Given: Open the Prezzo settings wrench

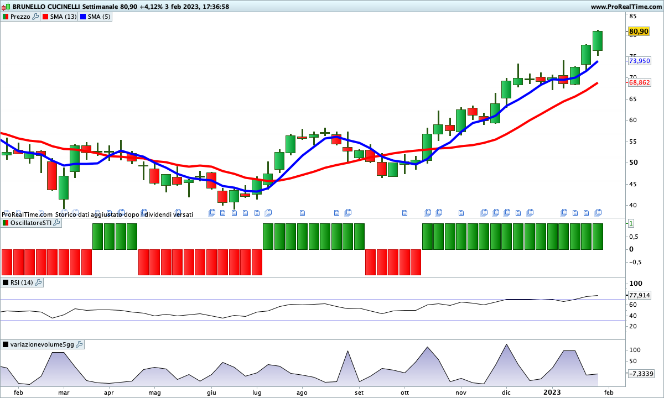Looking at the screenshot, I should coord(36,17).
